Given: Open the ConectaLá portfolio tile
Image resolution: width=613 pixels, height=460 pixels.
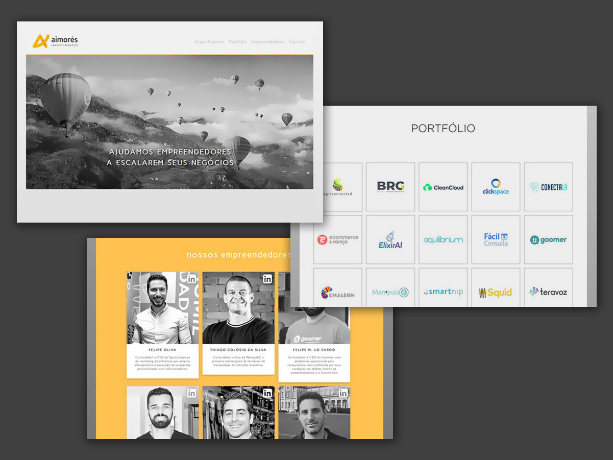Looking at the screenshot, I should [x=548, y=187].
